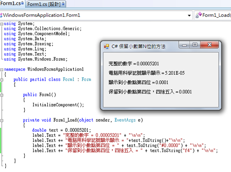Close the C# 保留小數第N位的方法 window
The width and height of the screenshot is (231, 172).
click(x=209, y=45)
